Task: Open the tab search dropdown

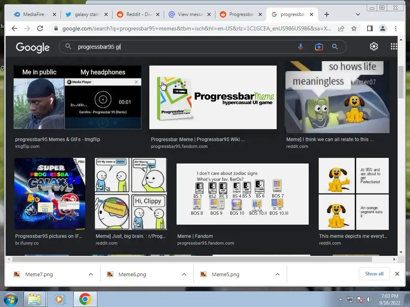Action: (358, 14)
